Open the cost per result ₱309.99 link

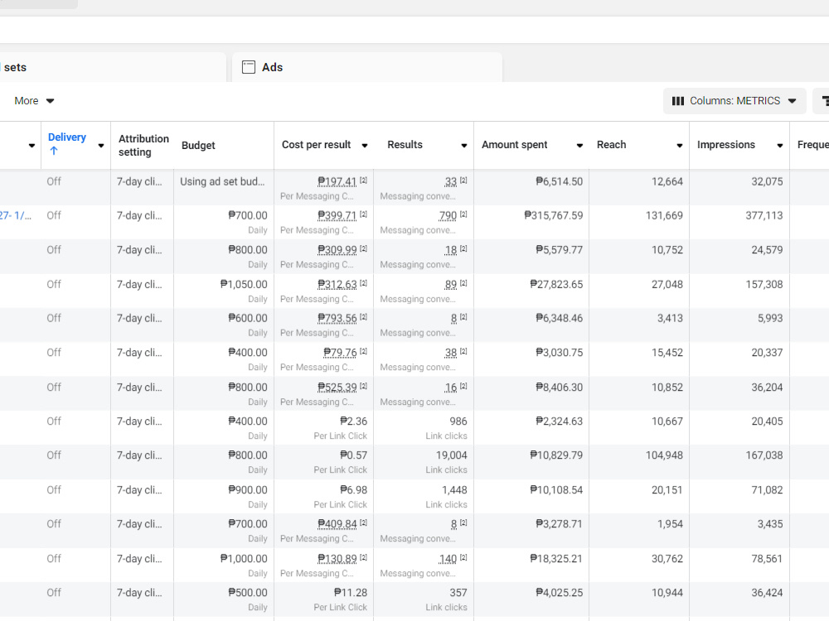337,250
